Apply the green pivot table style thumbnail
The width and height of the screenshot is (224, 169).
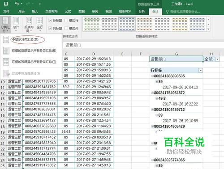91,24
